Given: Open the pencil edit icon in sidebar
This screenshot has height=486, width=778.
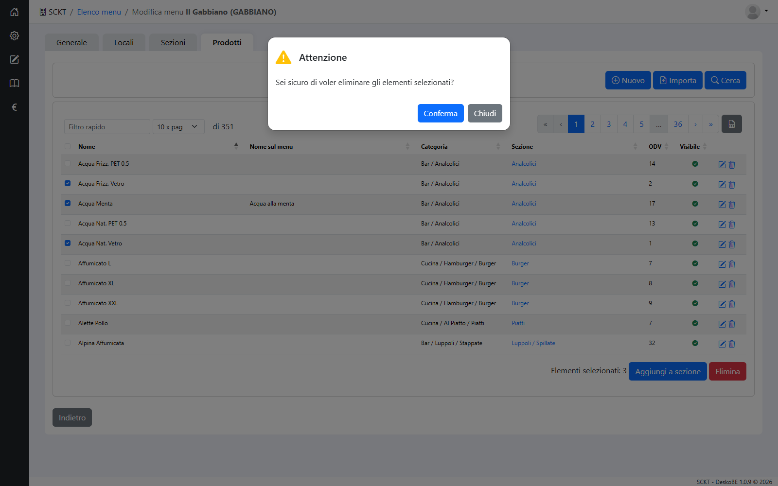Looking at the screenshot, I should coord(15,60).
